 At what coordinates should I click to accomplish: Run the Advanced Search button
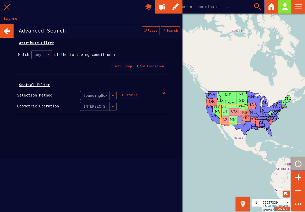tap(170, 31)
